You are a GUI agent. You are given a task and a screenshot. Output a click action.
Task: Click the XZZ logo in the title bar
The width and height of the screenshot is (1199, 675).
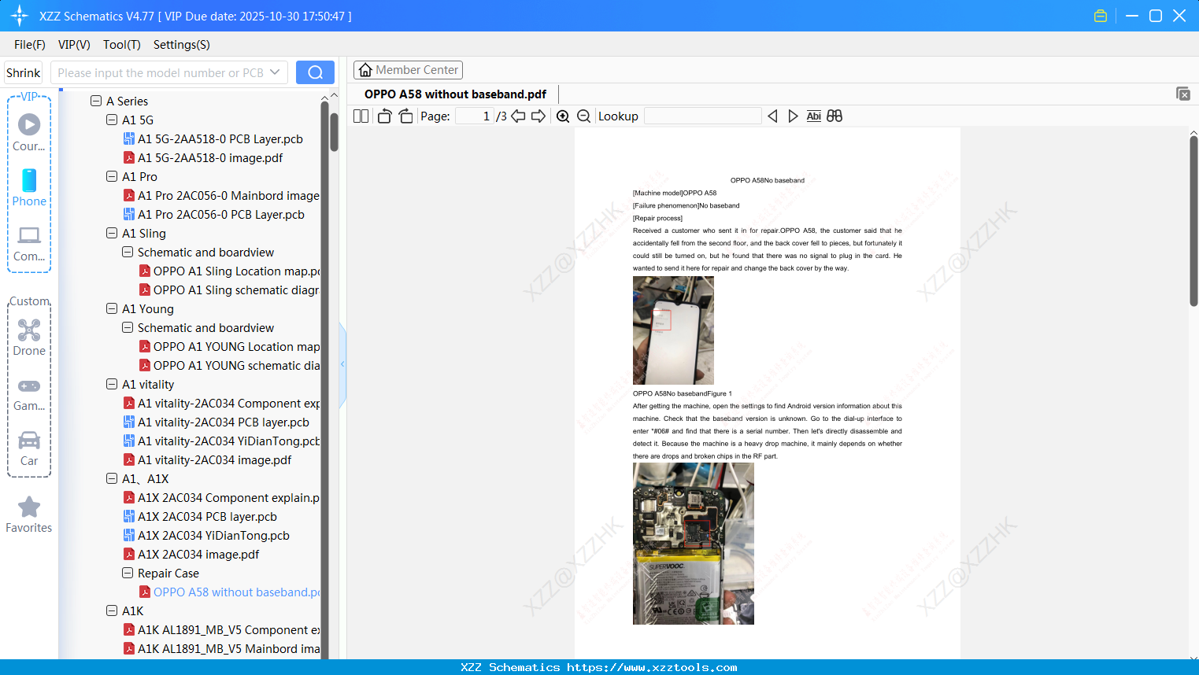click(x=20, y=16)
